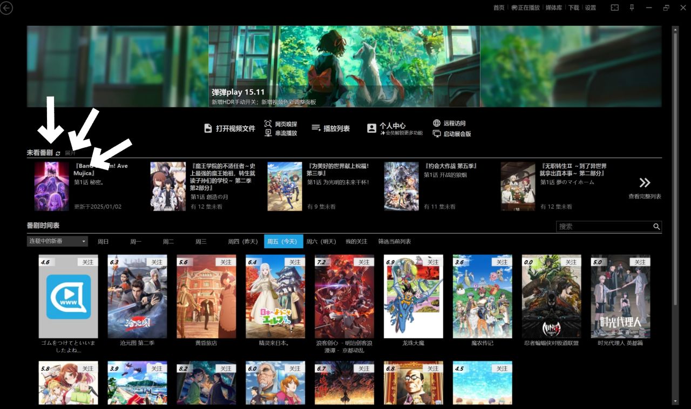
Task: Open the 龙珠大魔 cover image
Action: click(414, 296)
